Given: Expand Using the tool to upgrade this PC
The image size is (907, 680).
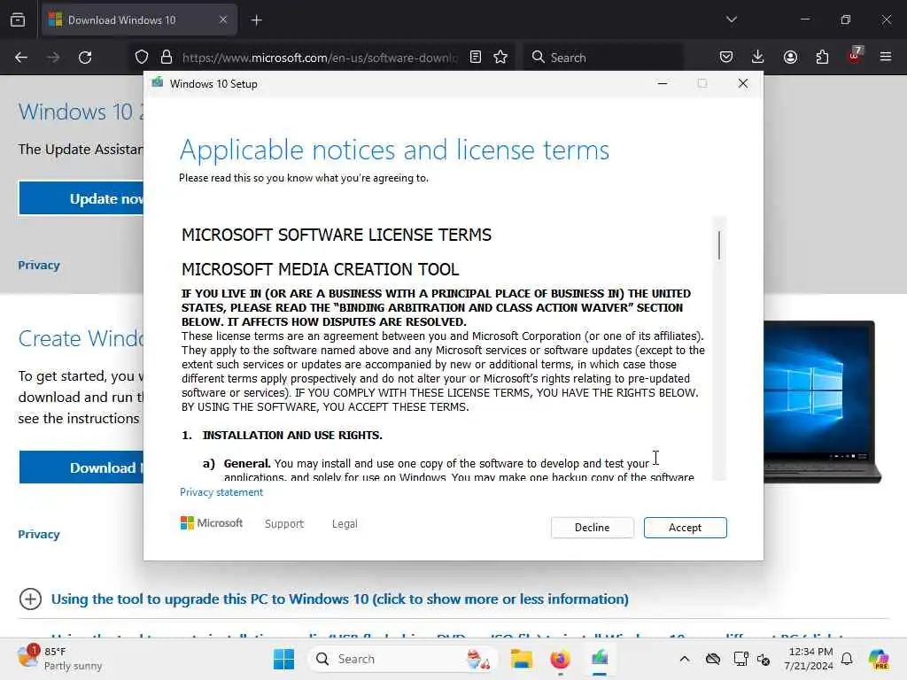Looking at the screenshot, I should (339, 599).
